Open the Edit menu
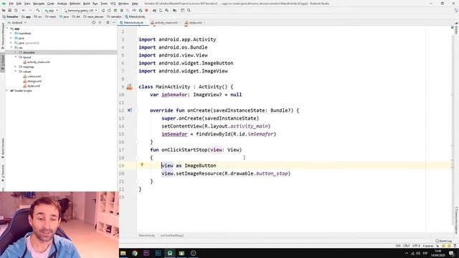The height and width of the screenshot is (258, 459). pos(19,4)
